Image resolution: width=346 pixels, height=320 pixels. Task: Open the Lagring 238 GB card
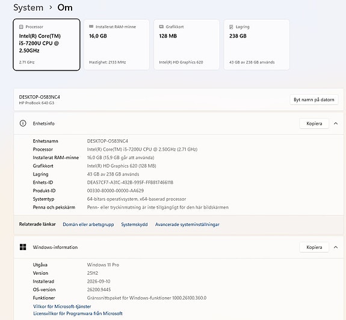(x=256, y=45)
